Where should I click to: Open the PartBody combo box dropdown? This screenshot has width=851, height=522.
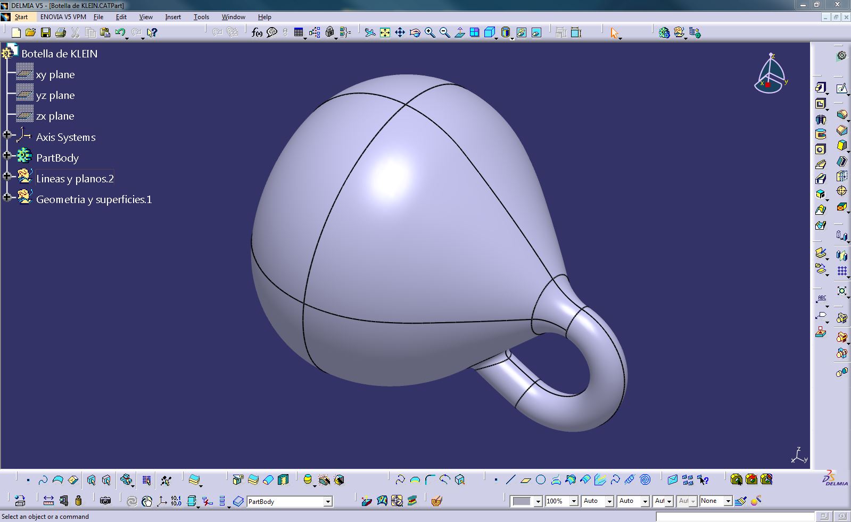click(328, 501)
